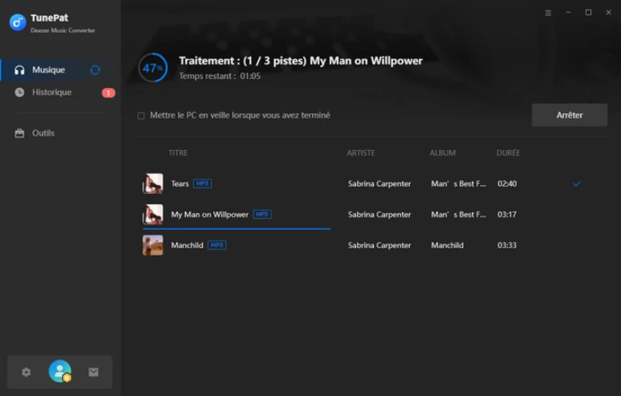Viewport: 621px width, 396px height.
Task: Click the TITRE column header
Action: 178,153
